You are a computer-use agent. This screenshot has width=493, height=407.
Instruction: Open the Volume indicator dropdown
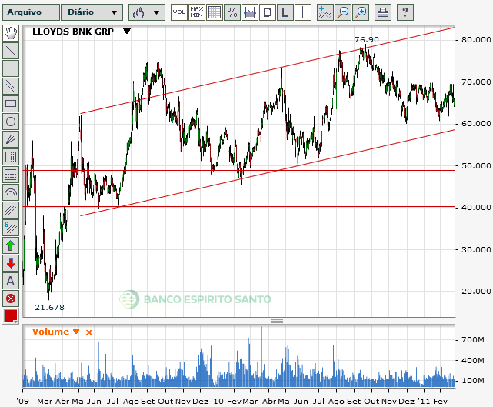(76, 331)
